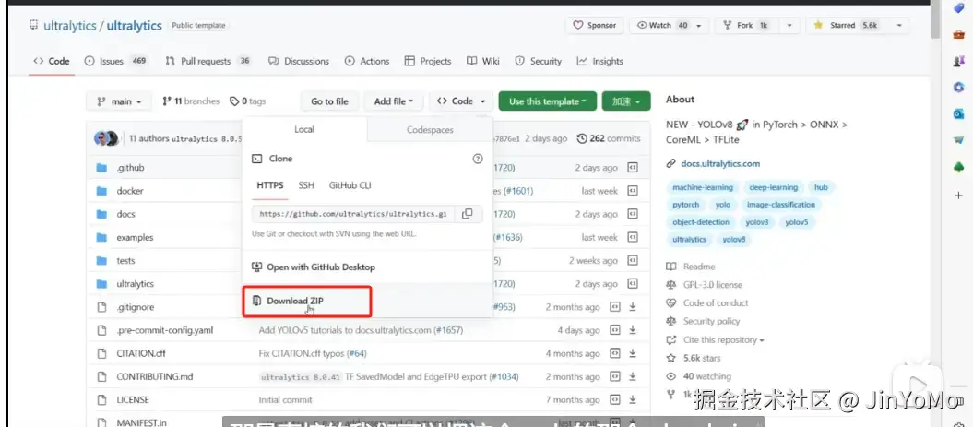
Task: Open the Add file dropdown
Action: click(x=394, y=101)
